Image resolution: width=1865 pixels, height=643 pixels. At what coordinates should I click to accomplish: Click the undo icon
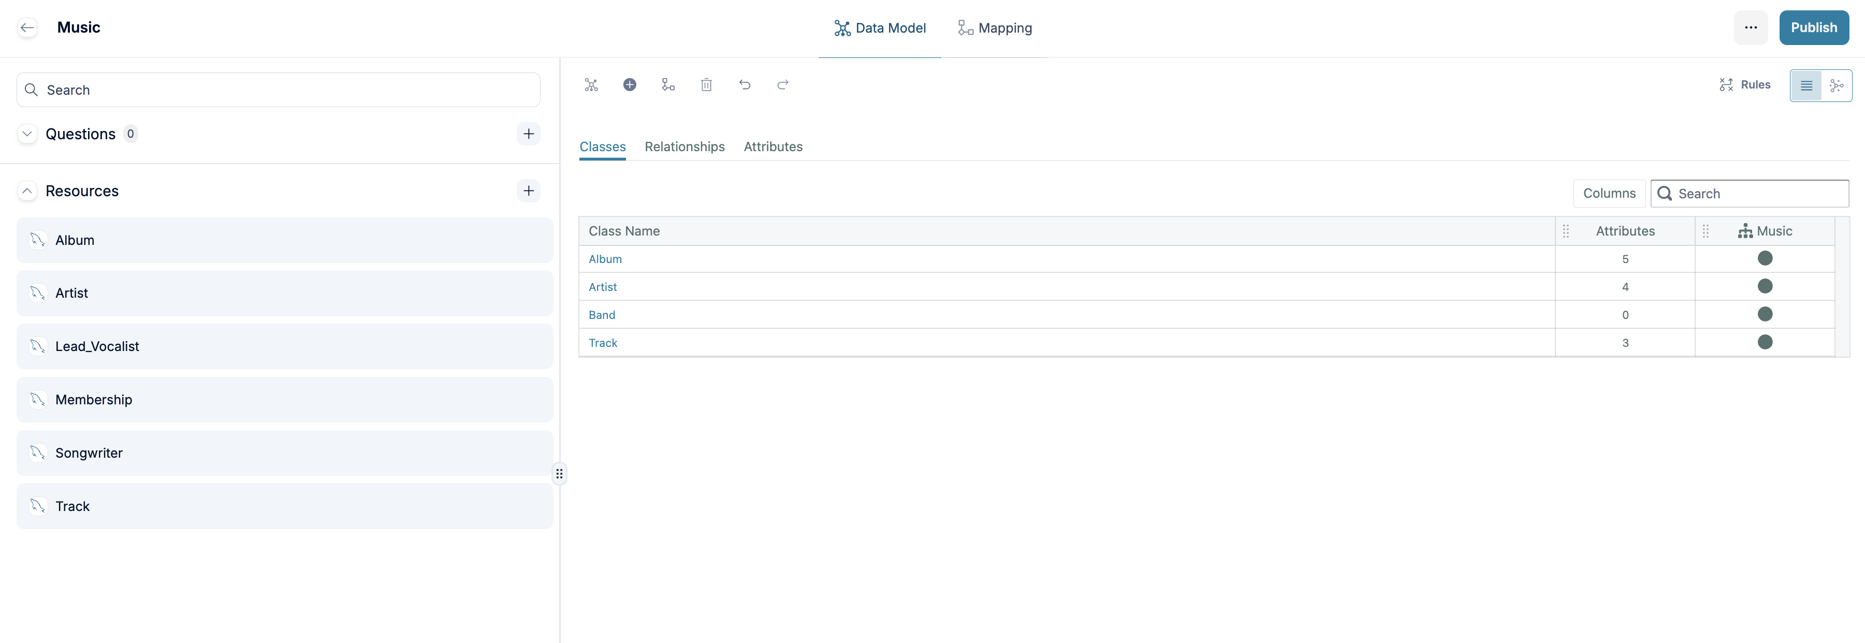coord(745,85)
